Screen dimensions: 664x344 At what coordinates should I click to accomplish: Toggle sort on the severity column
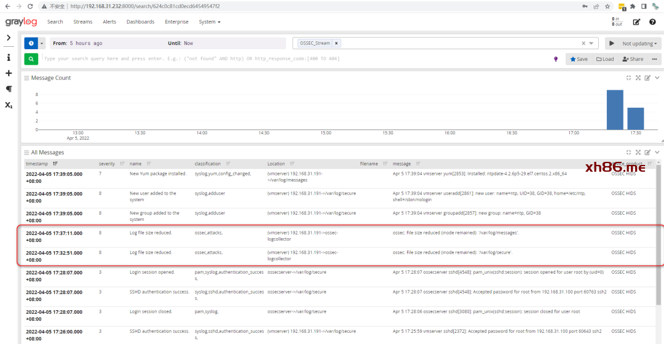coord(122,164)
